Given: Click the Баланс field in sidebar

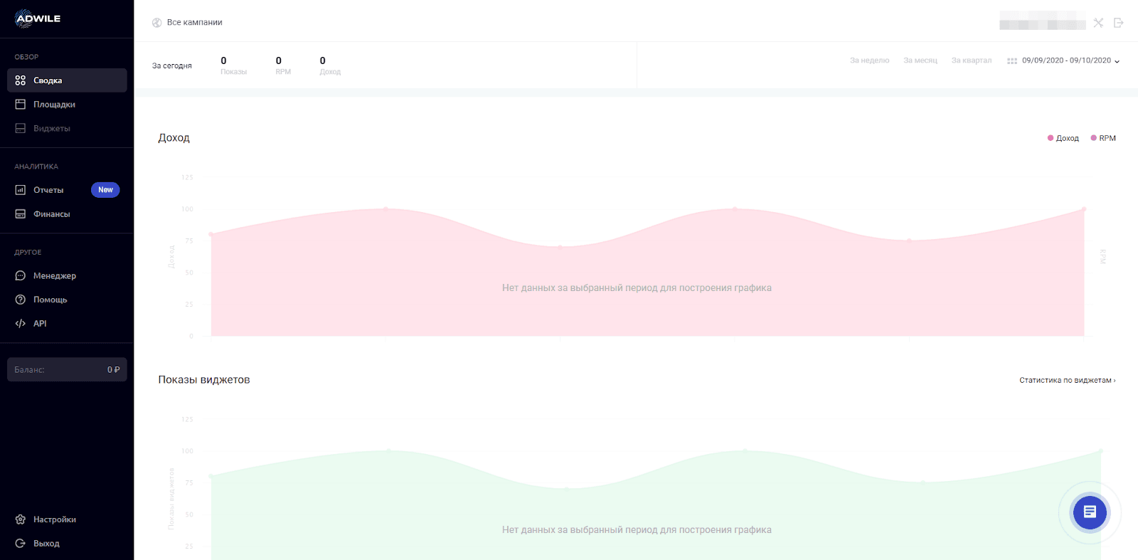Looking at the screenshot, I should click(x=67, y=370).
